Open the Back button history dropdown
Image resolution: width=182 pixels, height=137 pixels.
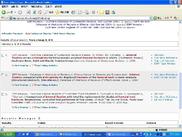point(15,12)
